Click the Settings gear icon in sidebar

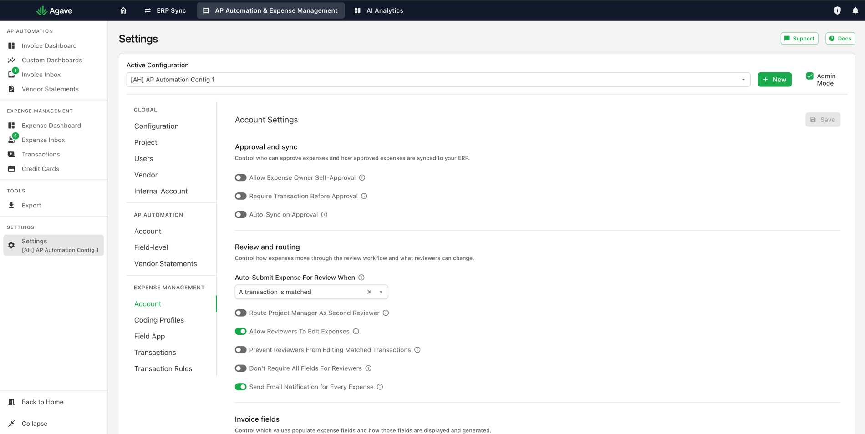tap(11, 245)
